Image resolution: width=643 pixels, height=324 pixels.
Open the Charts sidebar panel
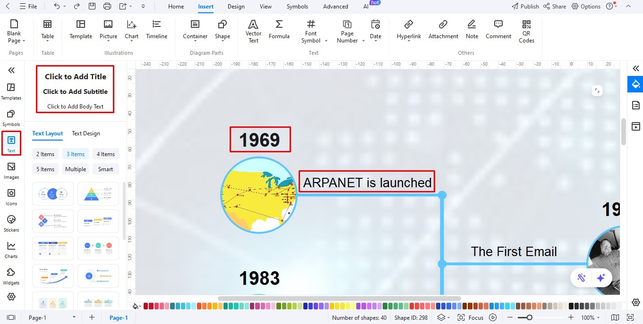[x=11, y=250]
